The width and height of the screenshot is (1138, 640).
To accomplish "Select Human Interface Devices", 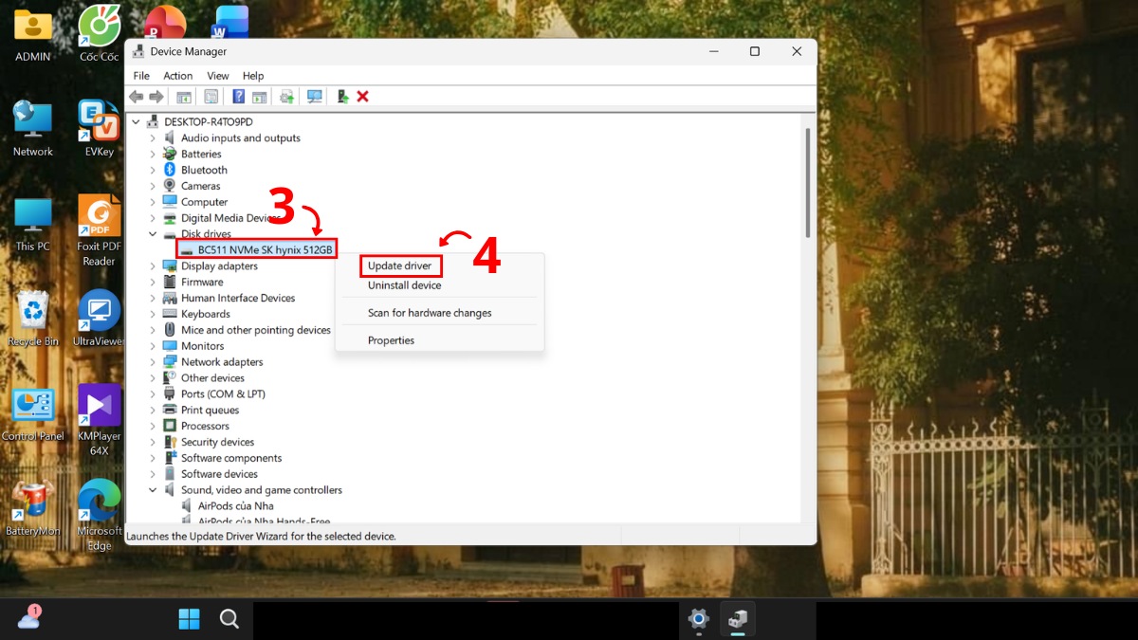I will tap(238, 298).
